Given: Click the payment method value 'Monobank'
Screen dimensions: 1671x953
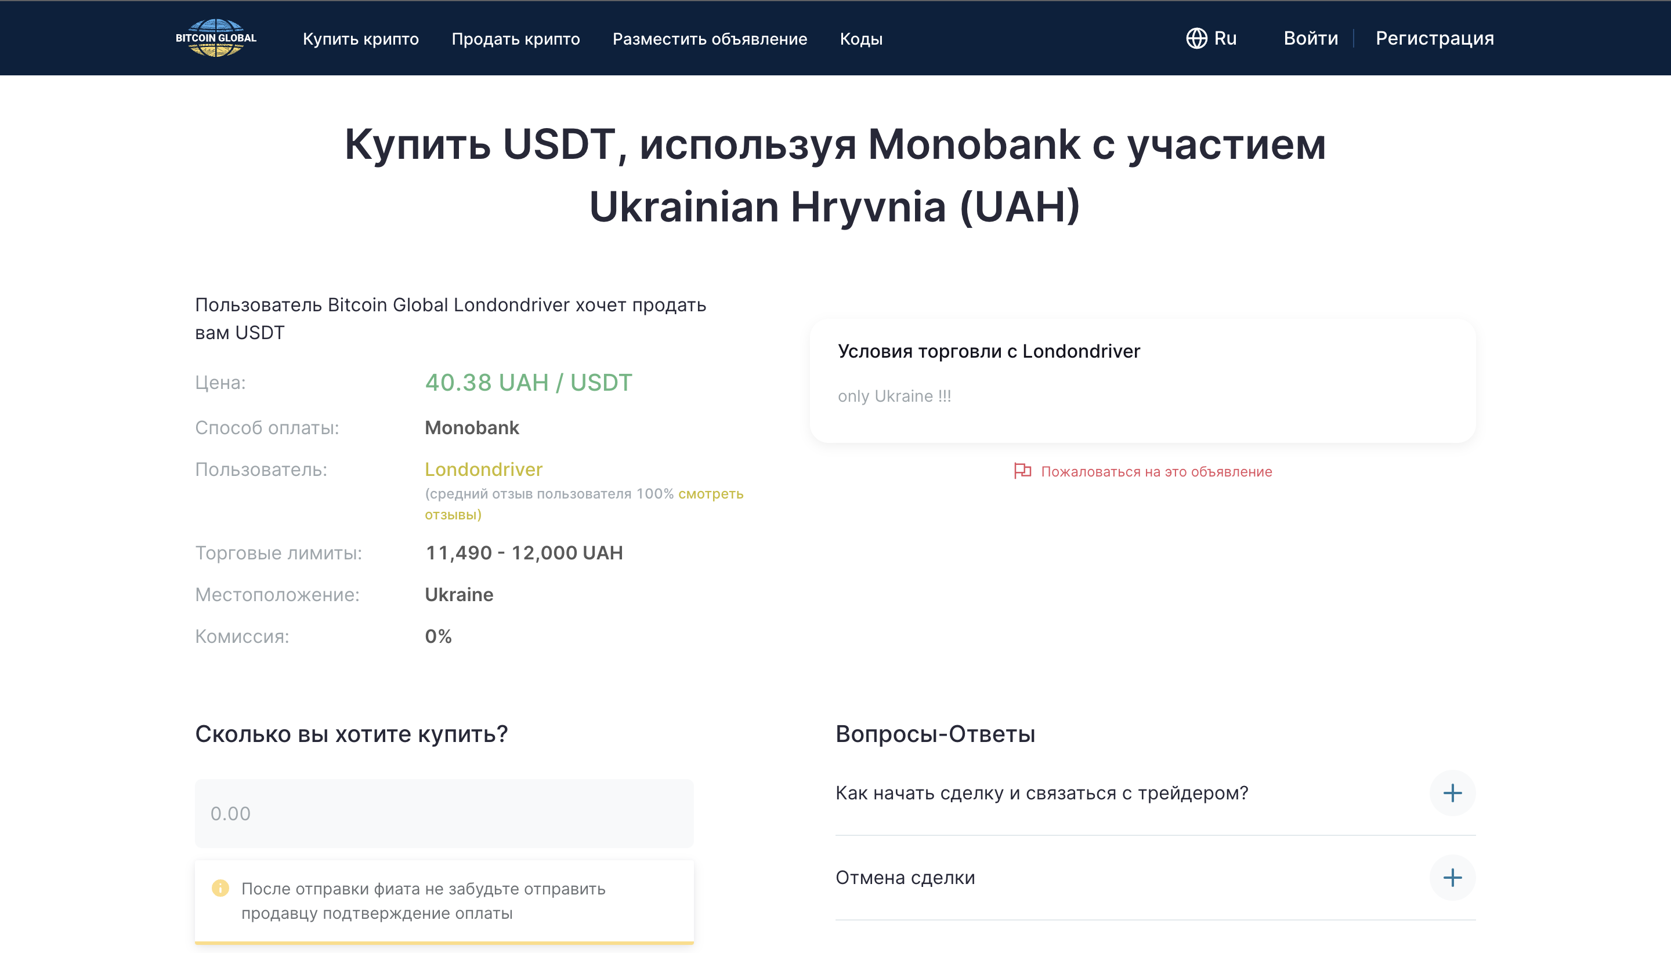Looking at the screenshot, I should [x=472, y=427].
